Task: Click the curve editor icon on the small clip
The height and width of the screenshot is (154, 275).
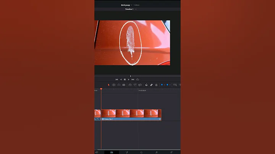Action: coord(96,119)
